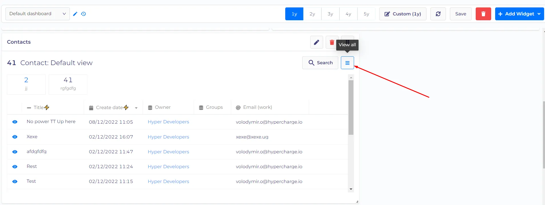The height and width of the screenshot is (205, 545).
Task: Click the scrollbar up arrow in Contacts
Action: pos(351,78)
